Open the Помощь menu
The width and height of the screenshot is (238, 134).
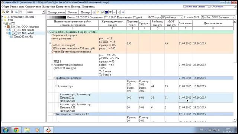76,7
